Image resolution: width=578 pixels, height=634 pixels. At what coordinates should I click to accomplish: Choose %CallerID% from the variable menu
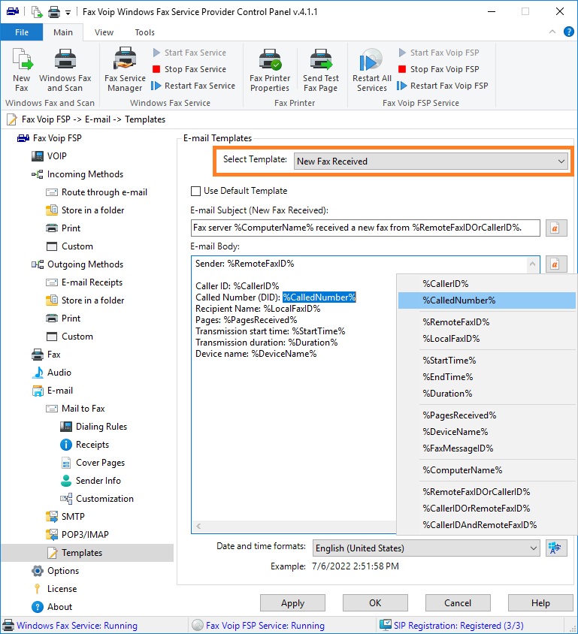pos(486,284)
